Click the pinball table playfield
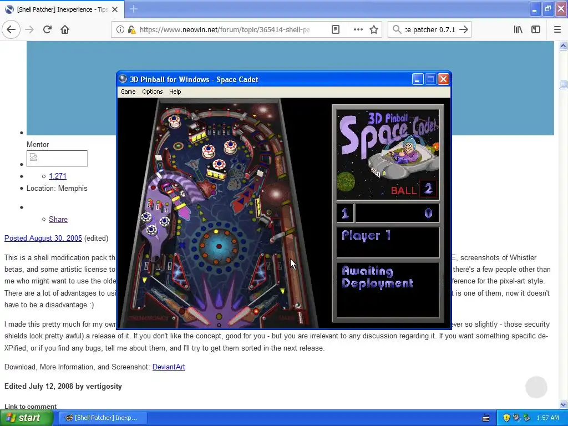Screen dimensions: 568x426 point(219,212)
